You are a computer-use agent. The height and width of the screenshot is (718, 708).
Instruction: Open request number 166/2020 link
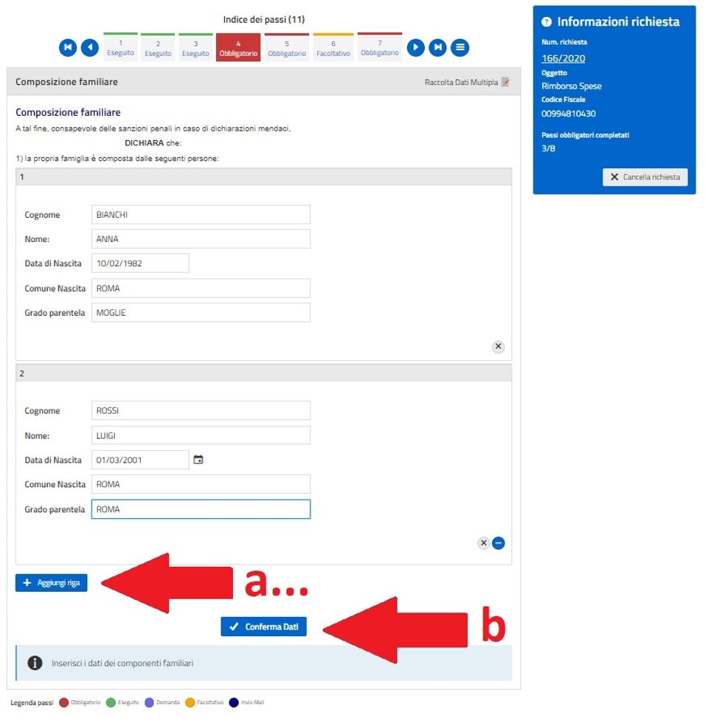point(563,58)
